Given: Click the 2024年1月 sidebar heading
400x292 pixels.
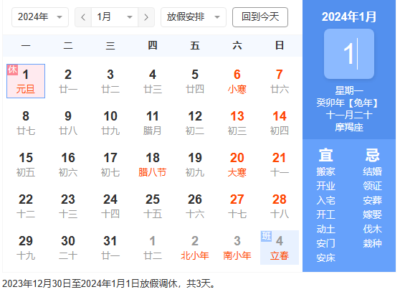Looking at the screenshot, I should coord(349,17).
